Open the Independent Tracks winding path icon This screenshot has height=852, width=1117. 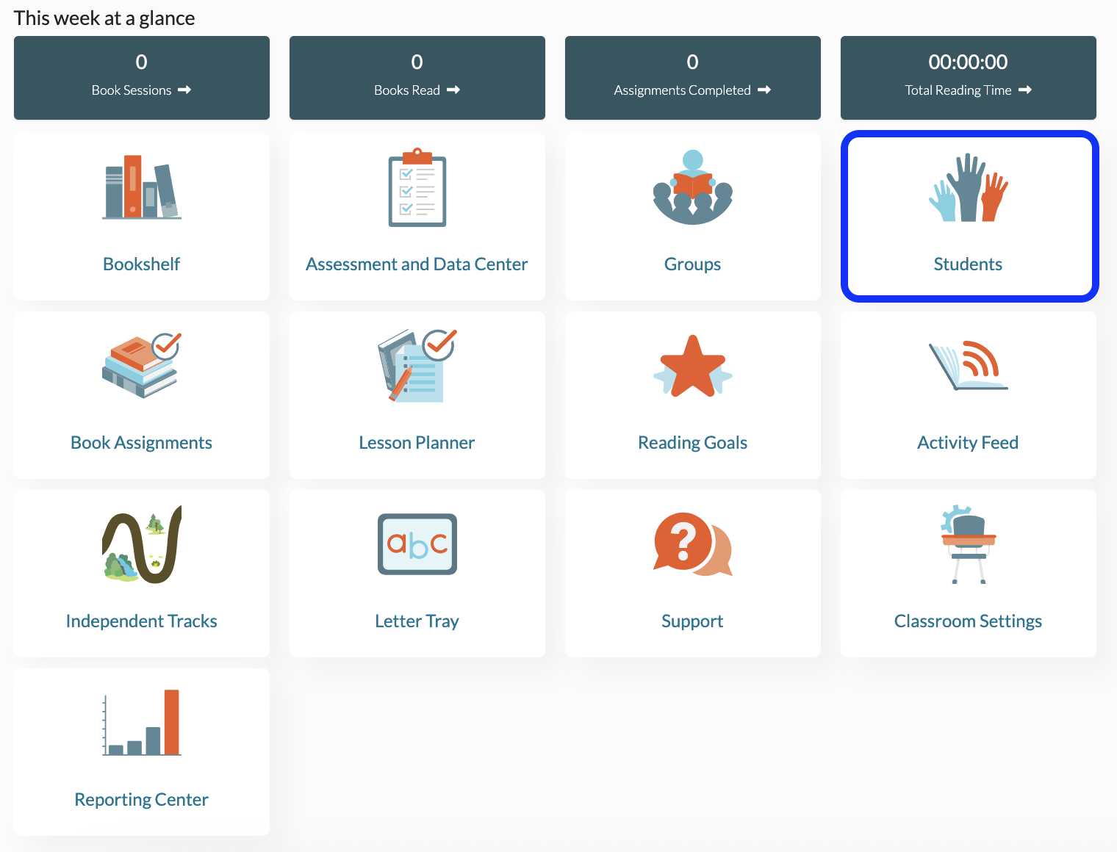142,544
